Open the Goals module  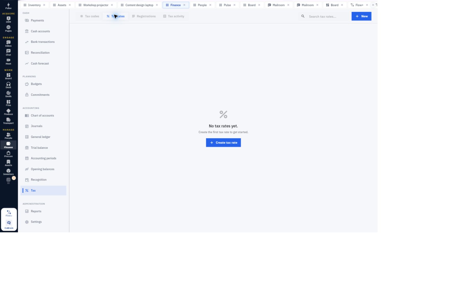tap(8, 94)
